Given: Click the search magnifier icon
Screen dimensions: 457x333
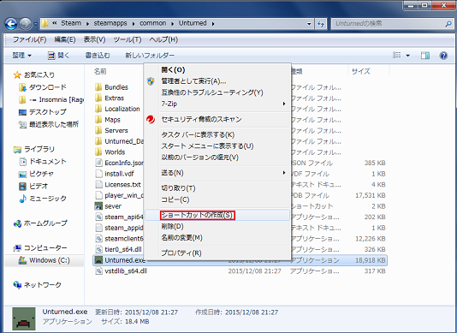Looking at the screenshot, I should coord(448,24).
